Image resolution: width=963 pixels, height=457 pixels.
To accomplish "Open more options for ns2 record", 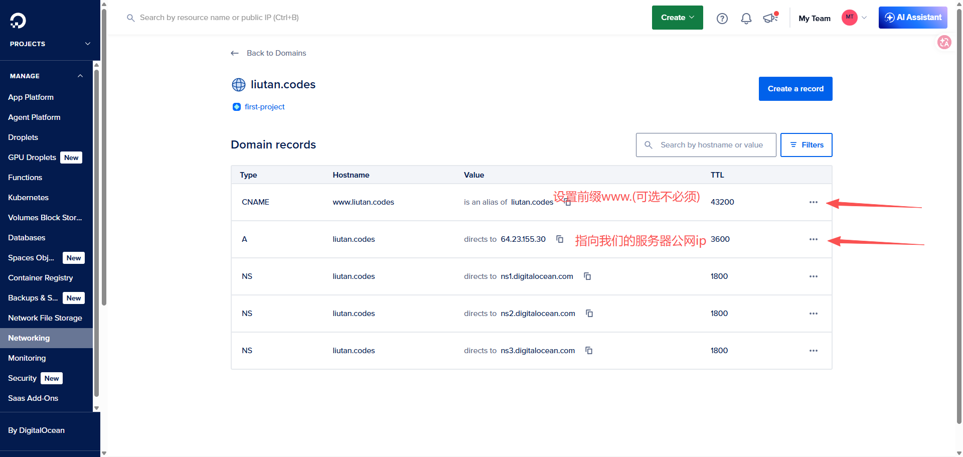I will (814, 314).
